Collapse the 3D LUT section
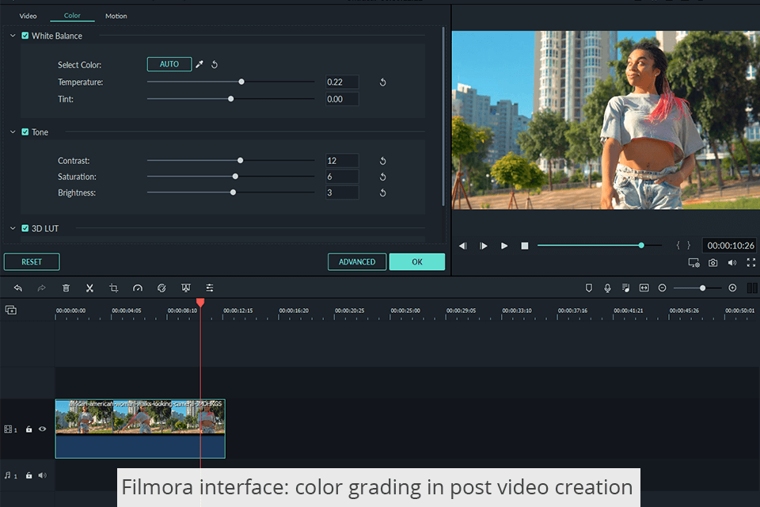 pyautogui.click(x=13, y=228)
